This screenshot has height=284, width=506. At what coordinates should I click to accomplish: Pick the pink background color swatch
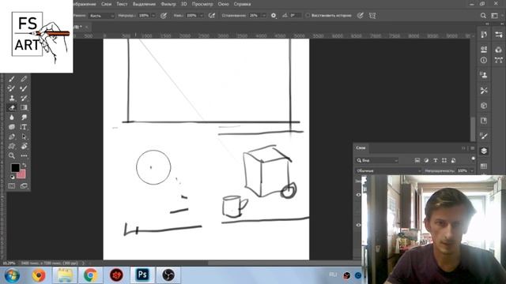point(21,174)
